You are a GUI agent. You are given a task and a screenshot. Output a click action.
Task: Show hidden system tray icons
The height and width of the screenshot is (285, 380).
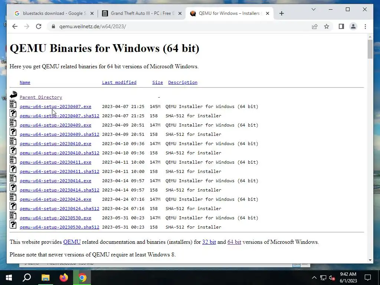[314, 278]
